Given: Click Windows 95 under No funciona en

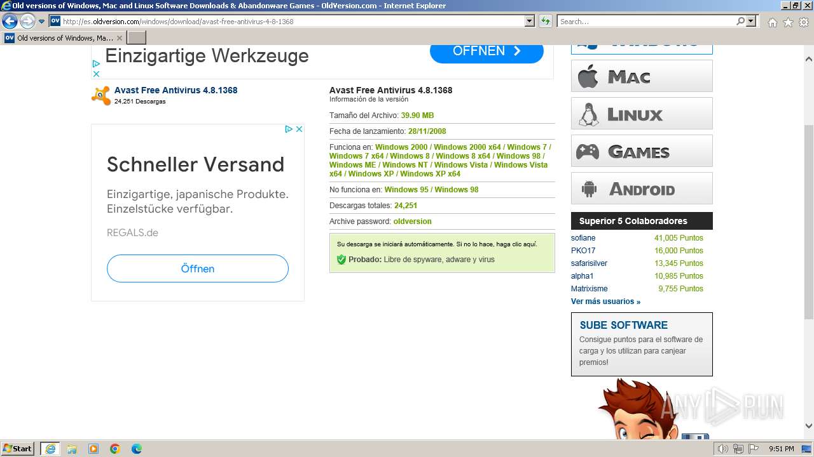Looking at the screenshot, I should tap(406, 190).
